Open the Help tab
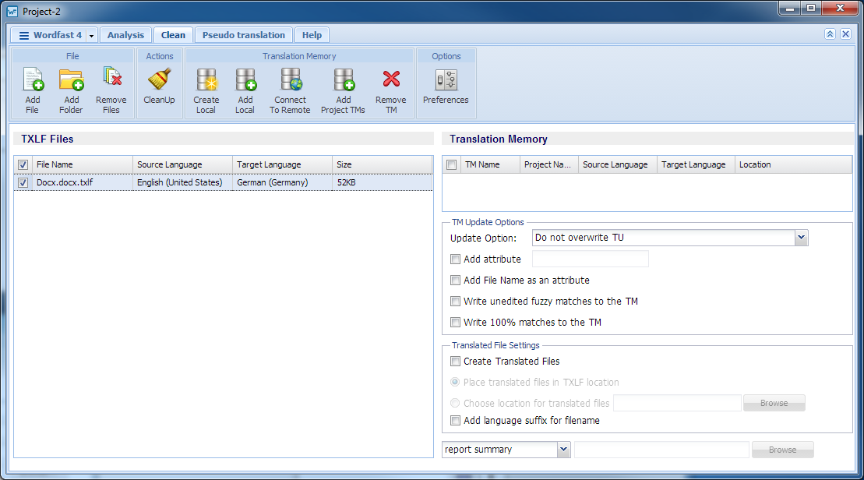864x480 pixels. [x=312, y=35]
